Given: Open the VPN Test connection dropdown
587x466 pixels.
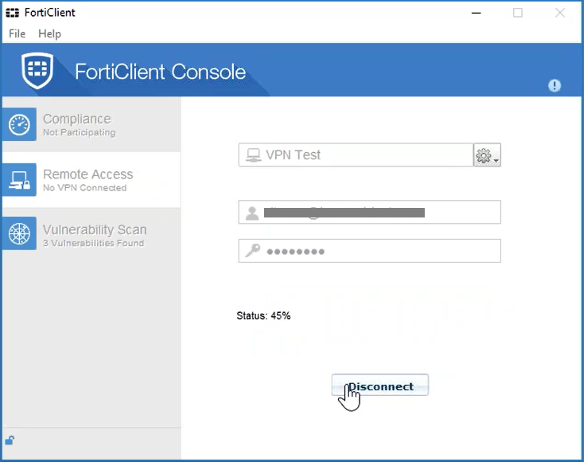Looking at the screenshot, I should pyautogui.click(x=356, y=155).
